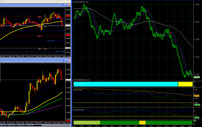Click the Daily HIGH level label in the upper-left chart
This screenshot has width=202, height=127.
pos(51,41)
